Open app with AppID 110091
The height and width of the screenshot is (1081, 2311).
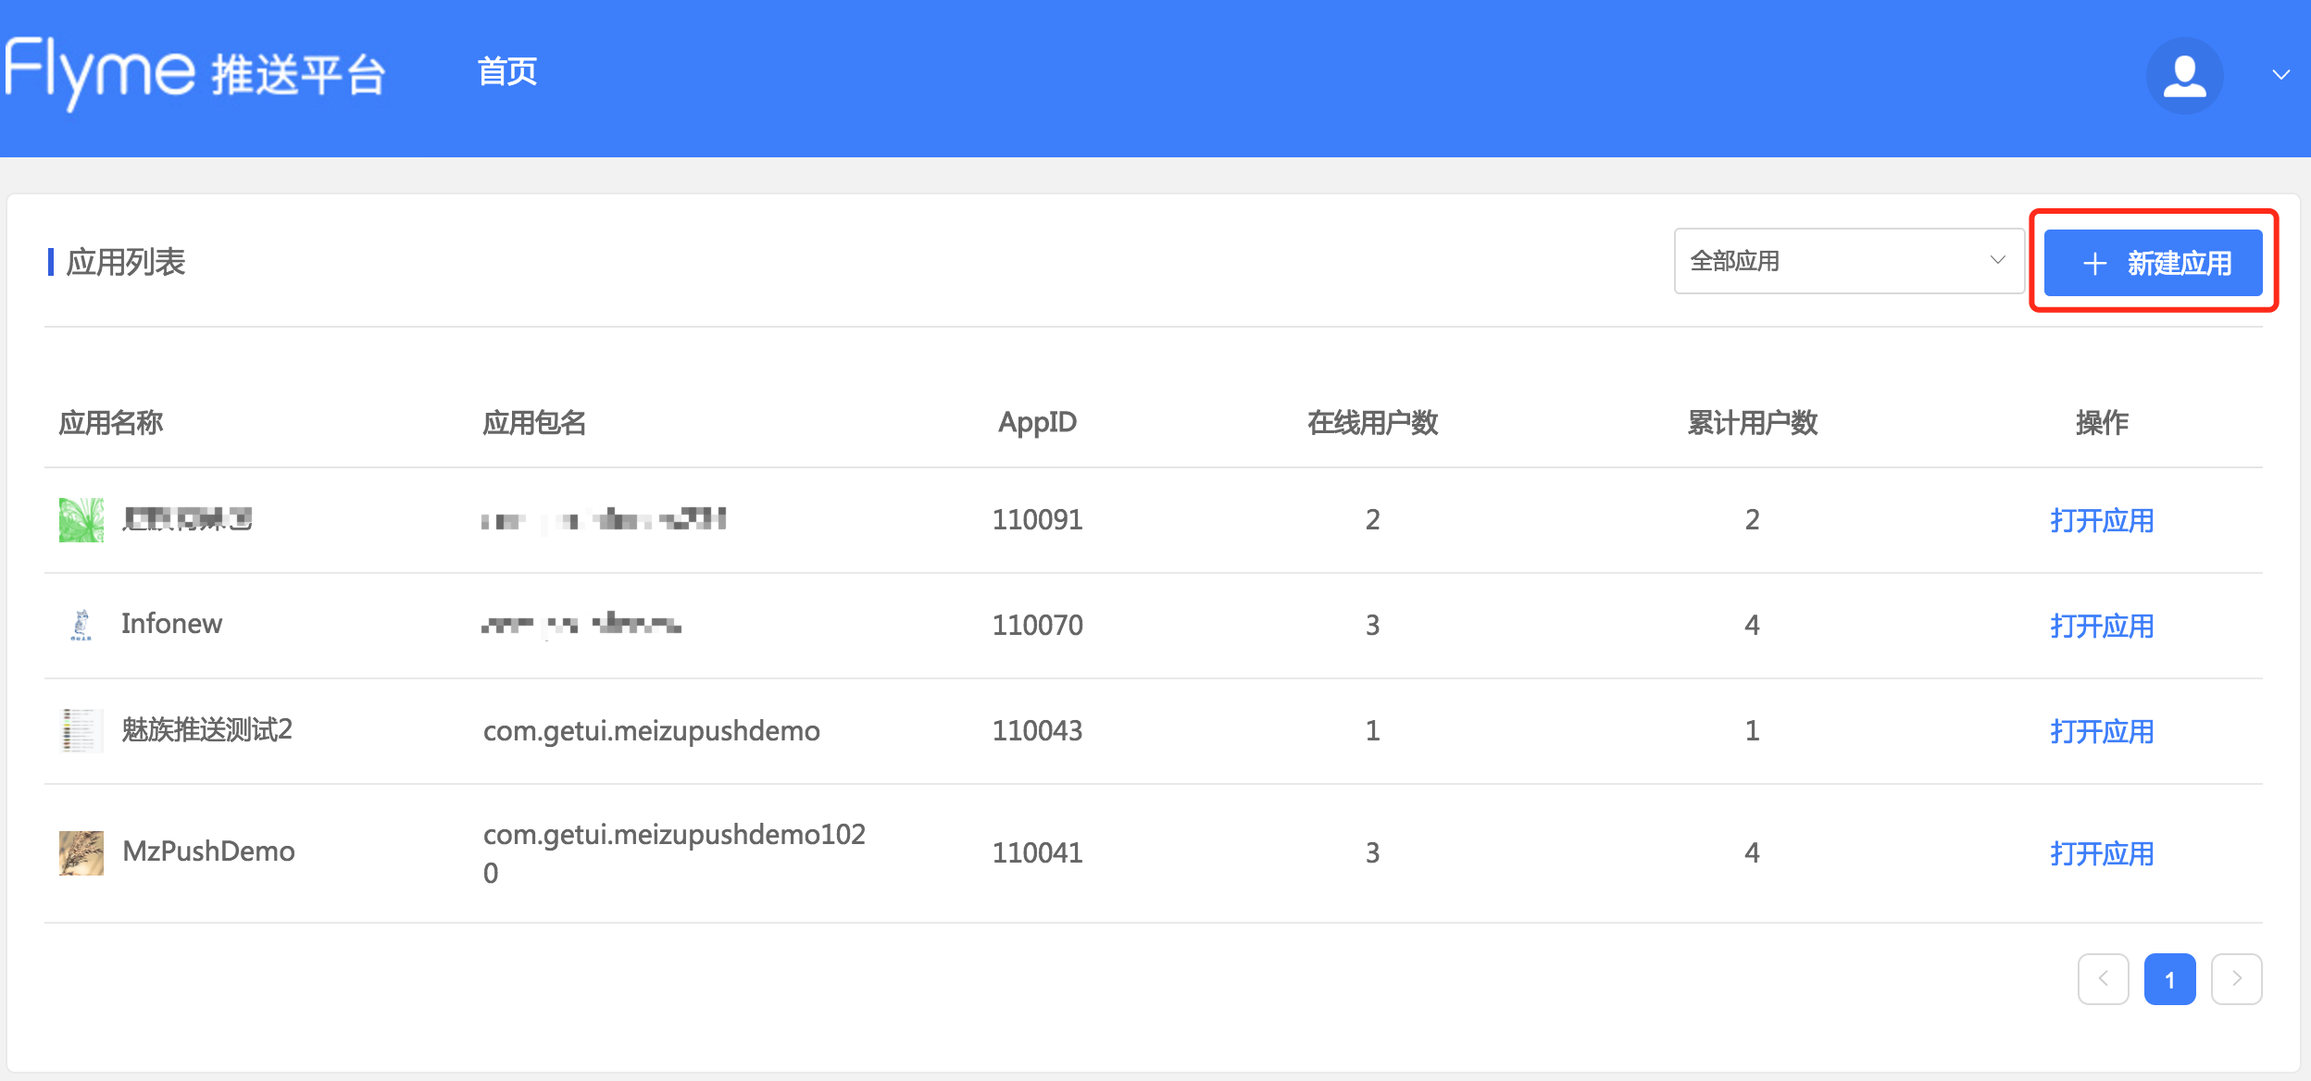[x=2101, y=520]
